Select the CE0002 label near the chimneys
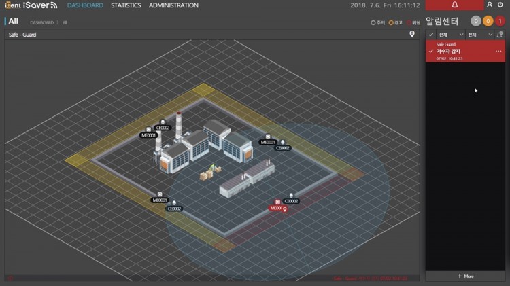 coord(163,128)
